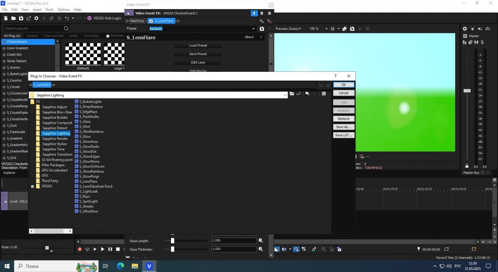
Task: Toggle the overlay grid icon in the preview toolbar
Action: click(332, 29)
